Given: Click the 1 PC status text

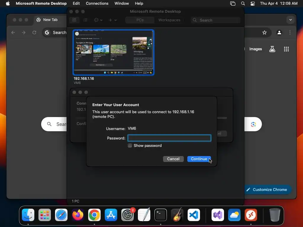Looking at the screenshot, I should [75, 201].
